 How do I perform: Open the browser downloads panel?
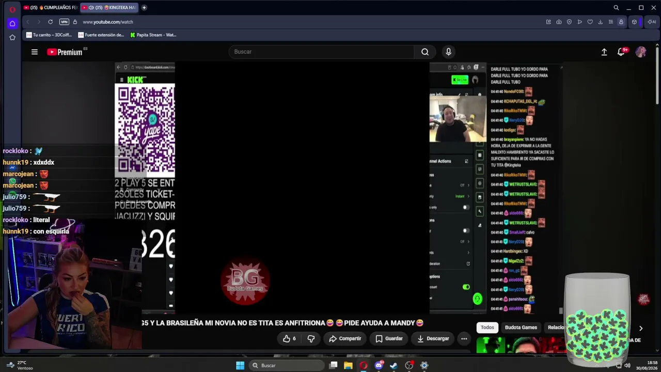click(x=600, y=22)
